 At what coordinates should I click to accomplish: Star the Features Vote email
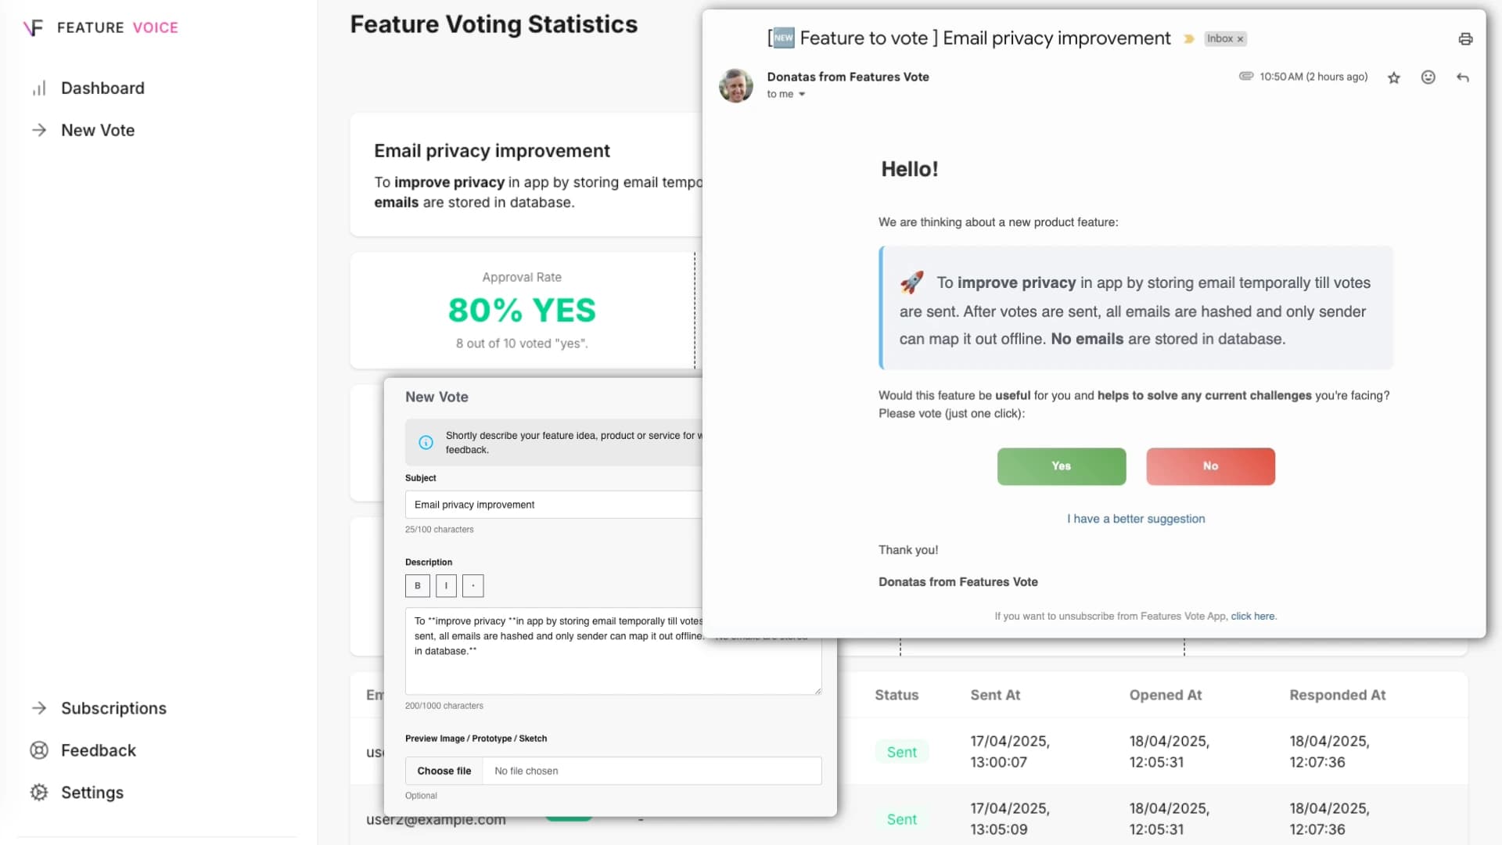click(x=1393, y=77)
